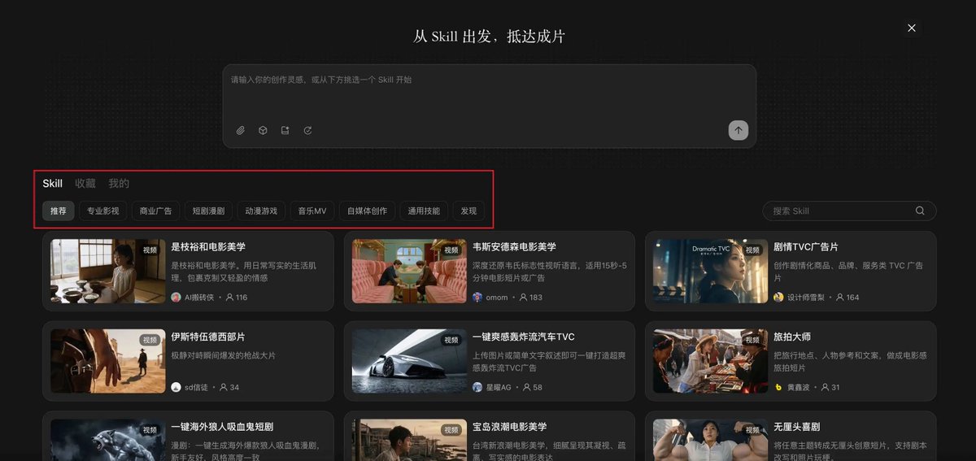Click the omom author avatar
The height and width of the screenshot is (461, 976).
pos(477,298)
